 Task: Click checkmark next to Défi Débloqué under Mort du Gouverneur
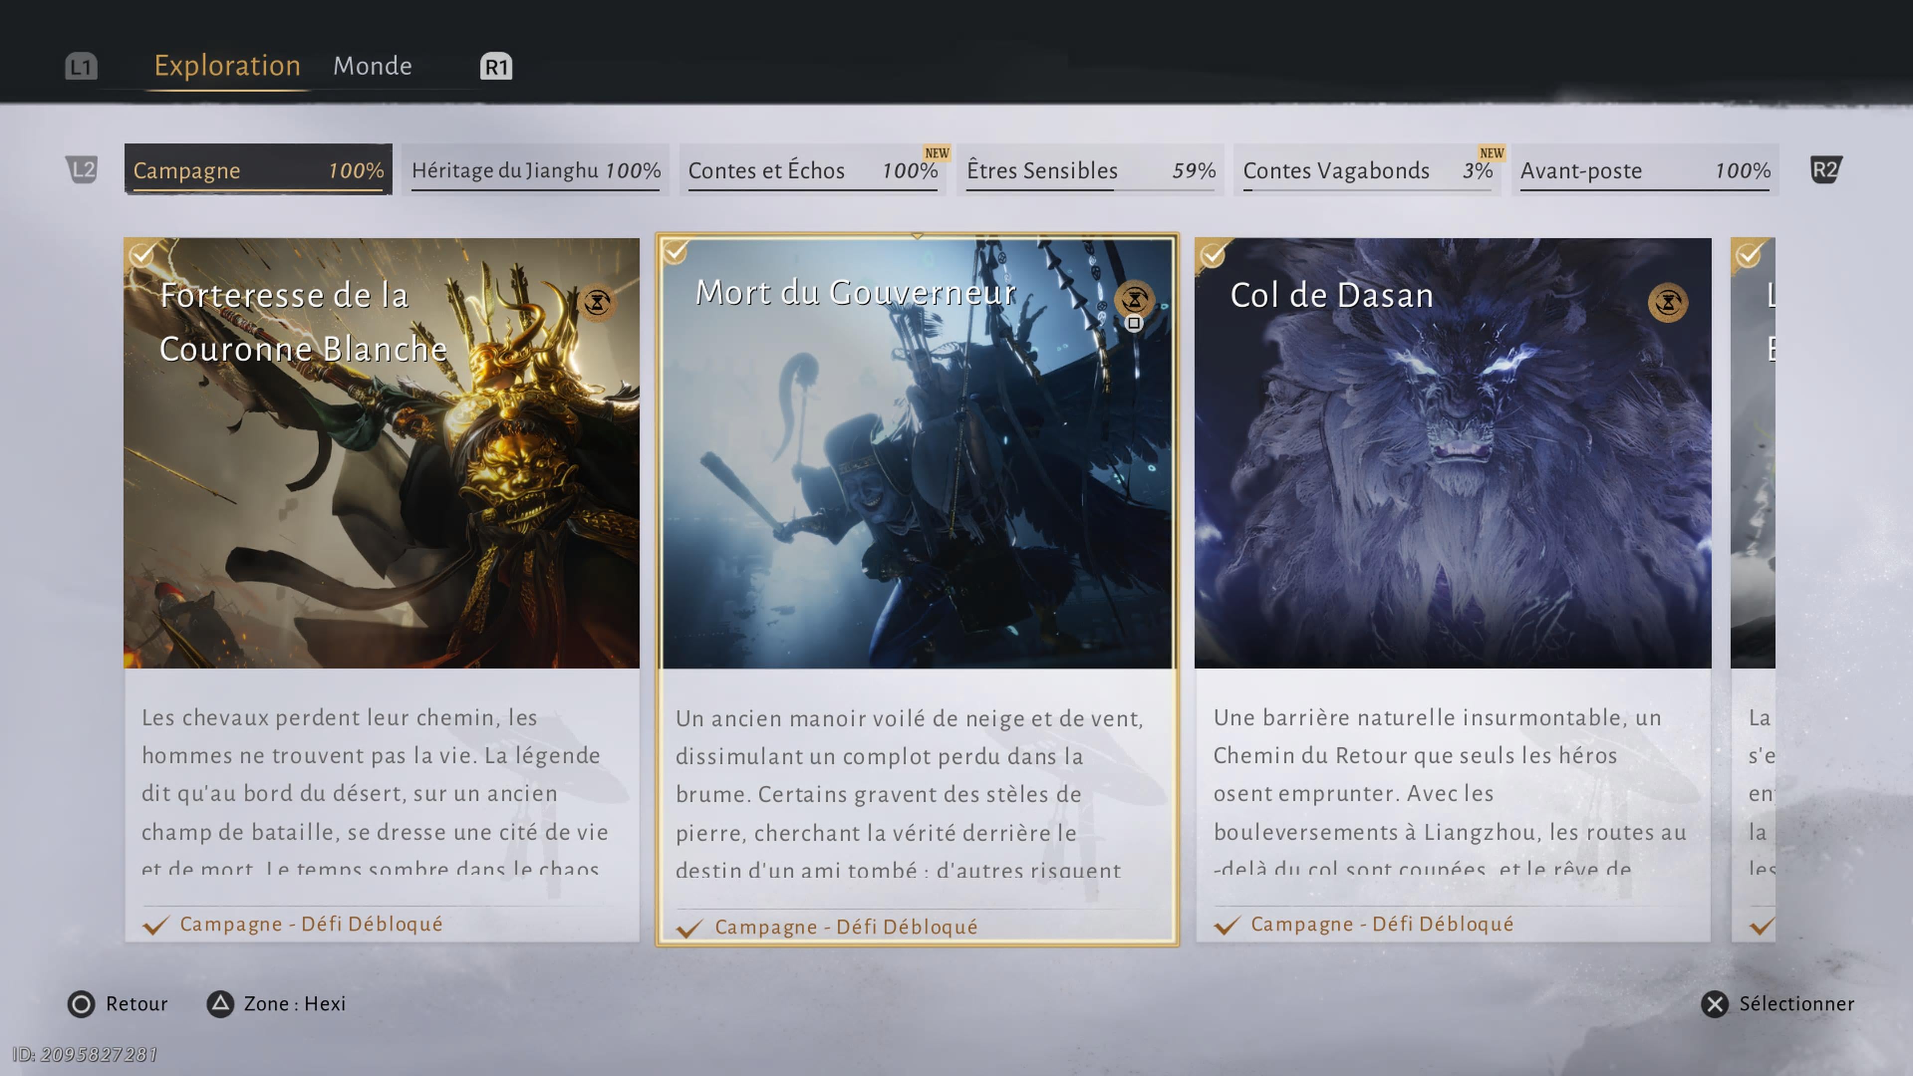(x=690, y=928)
